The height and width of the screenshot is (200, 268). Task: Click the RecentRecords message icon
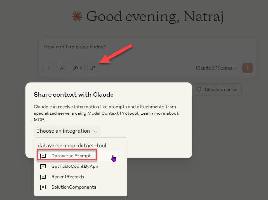click(43, 177)
